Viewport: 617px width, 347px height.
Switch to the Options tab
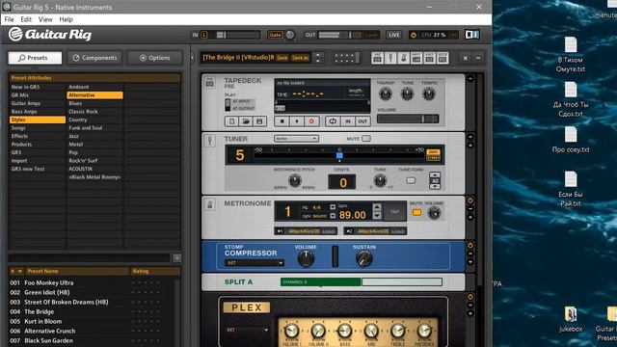[x=154, y=58]
